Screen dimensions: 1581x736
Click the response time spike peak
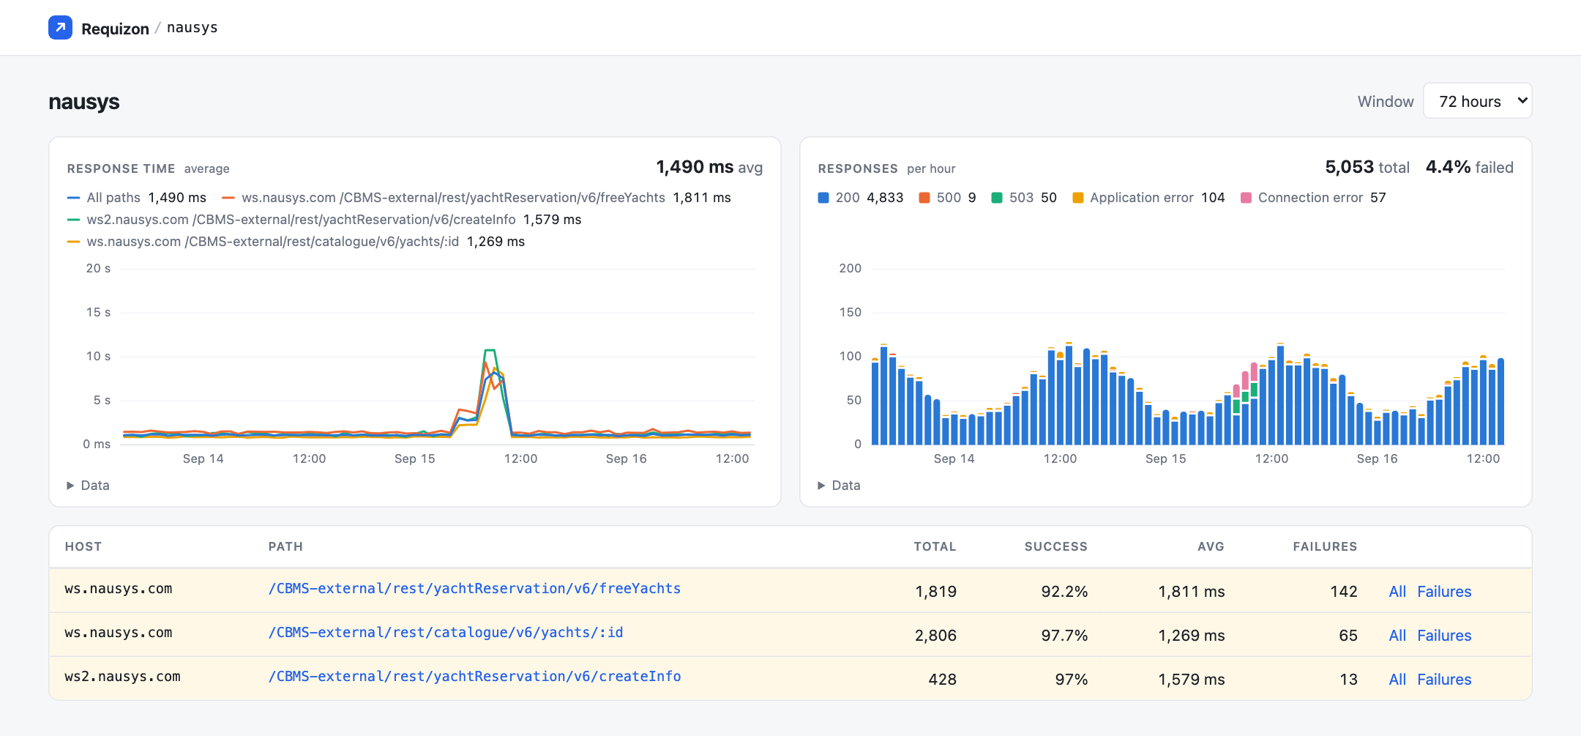pos(490,351)
